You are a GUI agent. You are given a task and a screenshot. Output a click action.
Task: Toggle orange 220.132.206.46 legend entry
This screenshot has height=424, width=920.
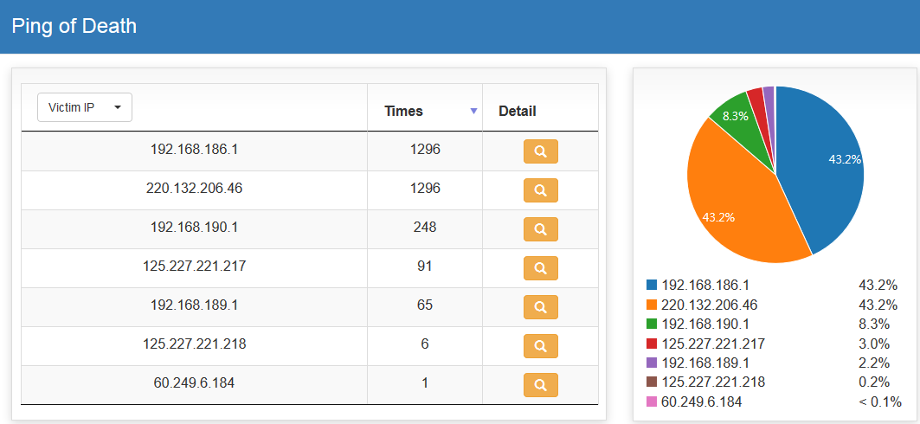(x=709, y=305)
